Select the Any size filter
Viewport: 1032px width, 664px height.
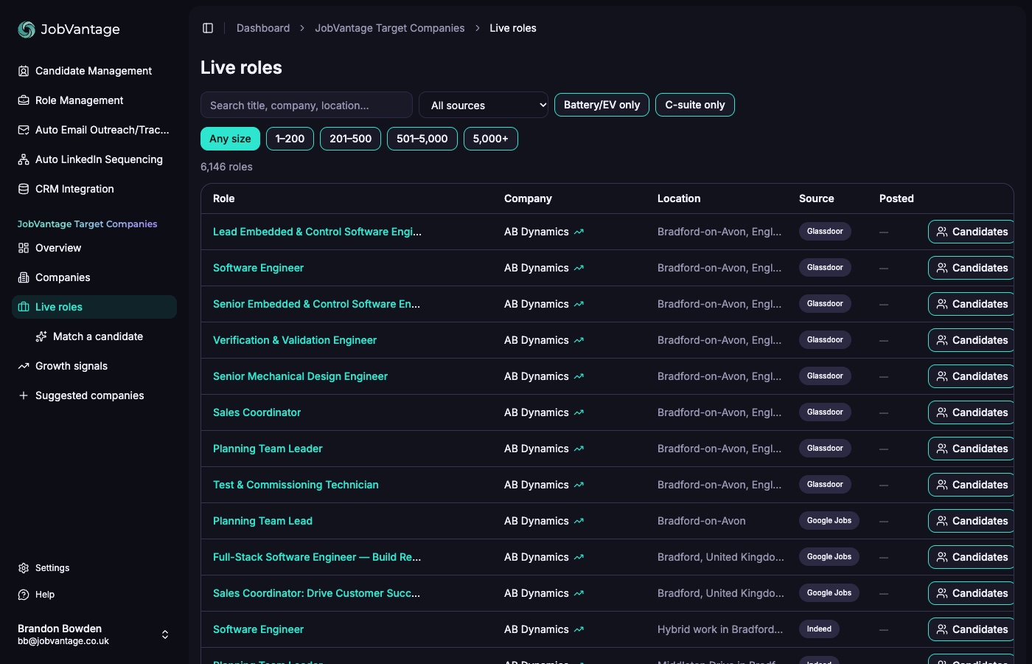click(x=230, y=139)
